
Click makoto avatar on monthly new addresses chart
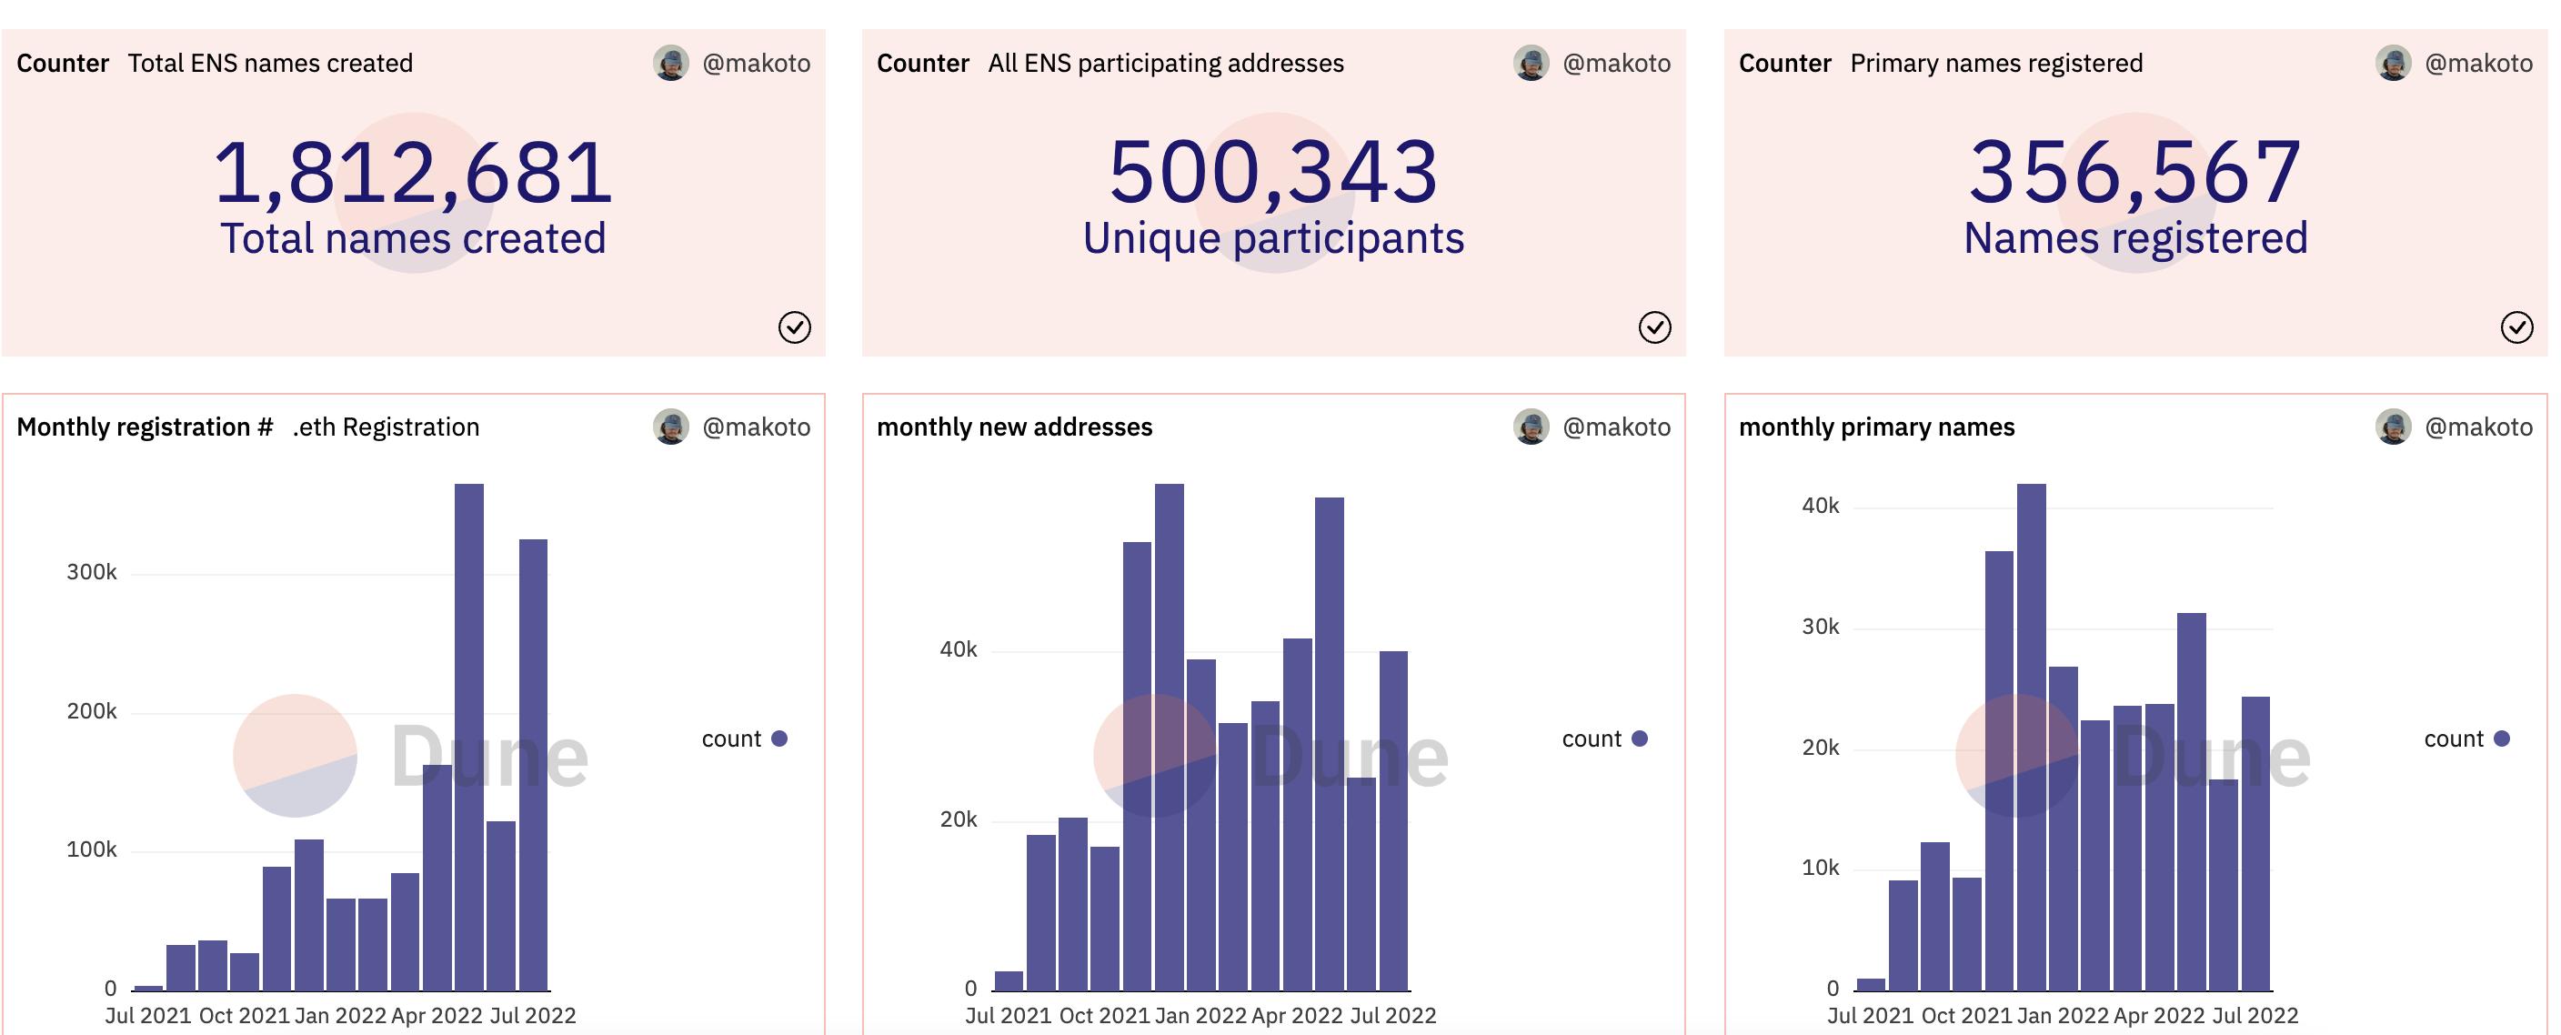1531,427
